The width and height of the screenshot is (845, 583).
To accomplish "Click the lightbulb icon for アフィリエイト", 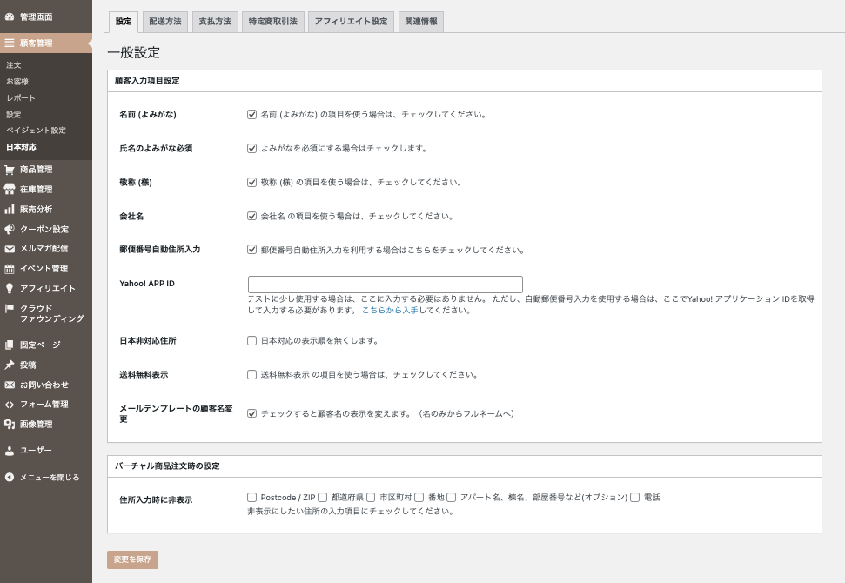I will [10, 289].
